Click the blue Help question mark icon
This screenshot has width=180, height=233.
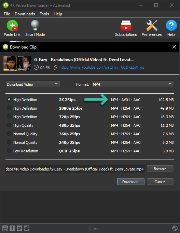point(171,25)
